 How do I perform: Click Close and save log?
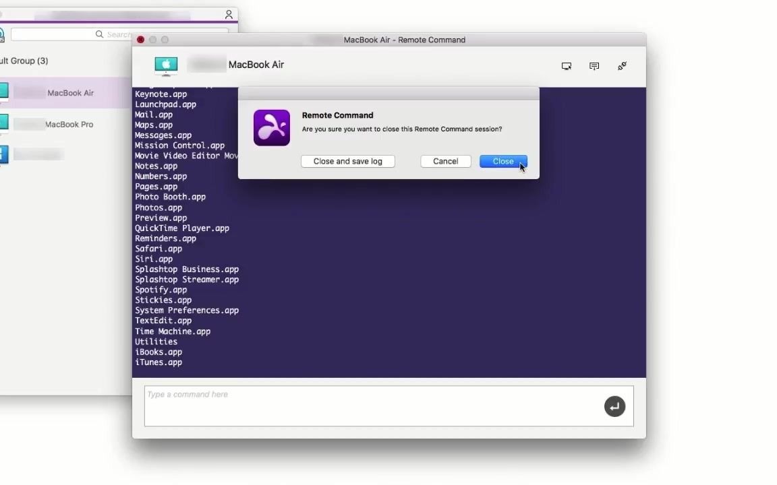pos(347,161)
